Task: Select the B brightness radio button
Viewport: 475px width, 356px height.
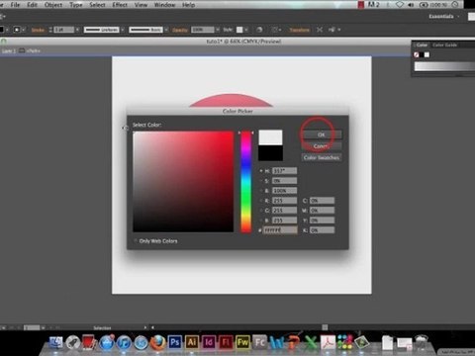Action: tap(261, 191)
